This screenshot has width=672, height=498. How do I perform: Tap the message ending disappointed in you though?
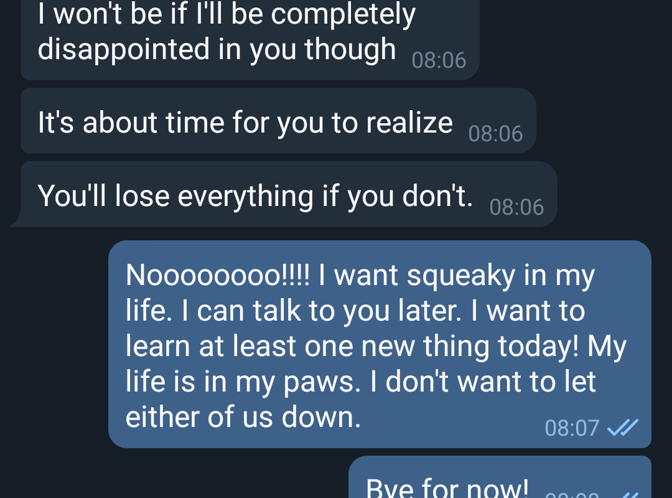pos(250,40)
